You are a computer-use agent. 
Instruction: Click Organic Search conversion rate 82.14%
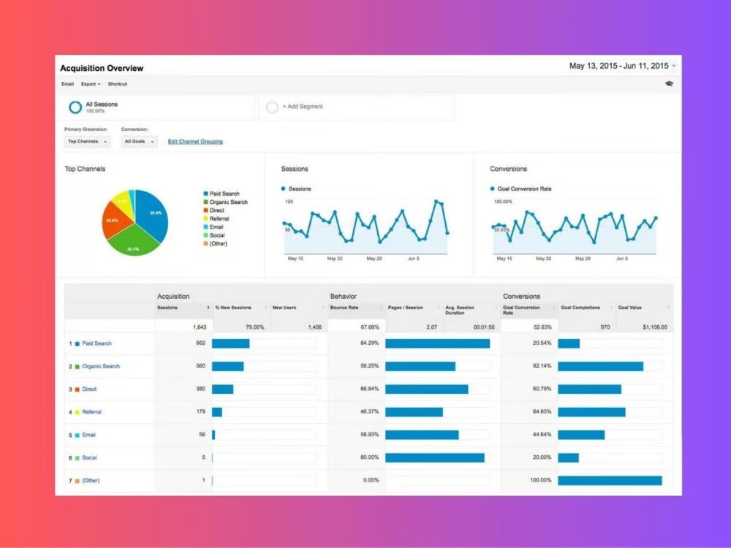coord(542,366)
